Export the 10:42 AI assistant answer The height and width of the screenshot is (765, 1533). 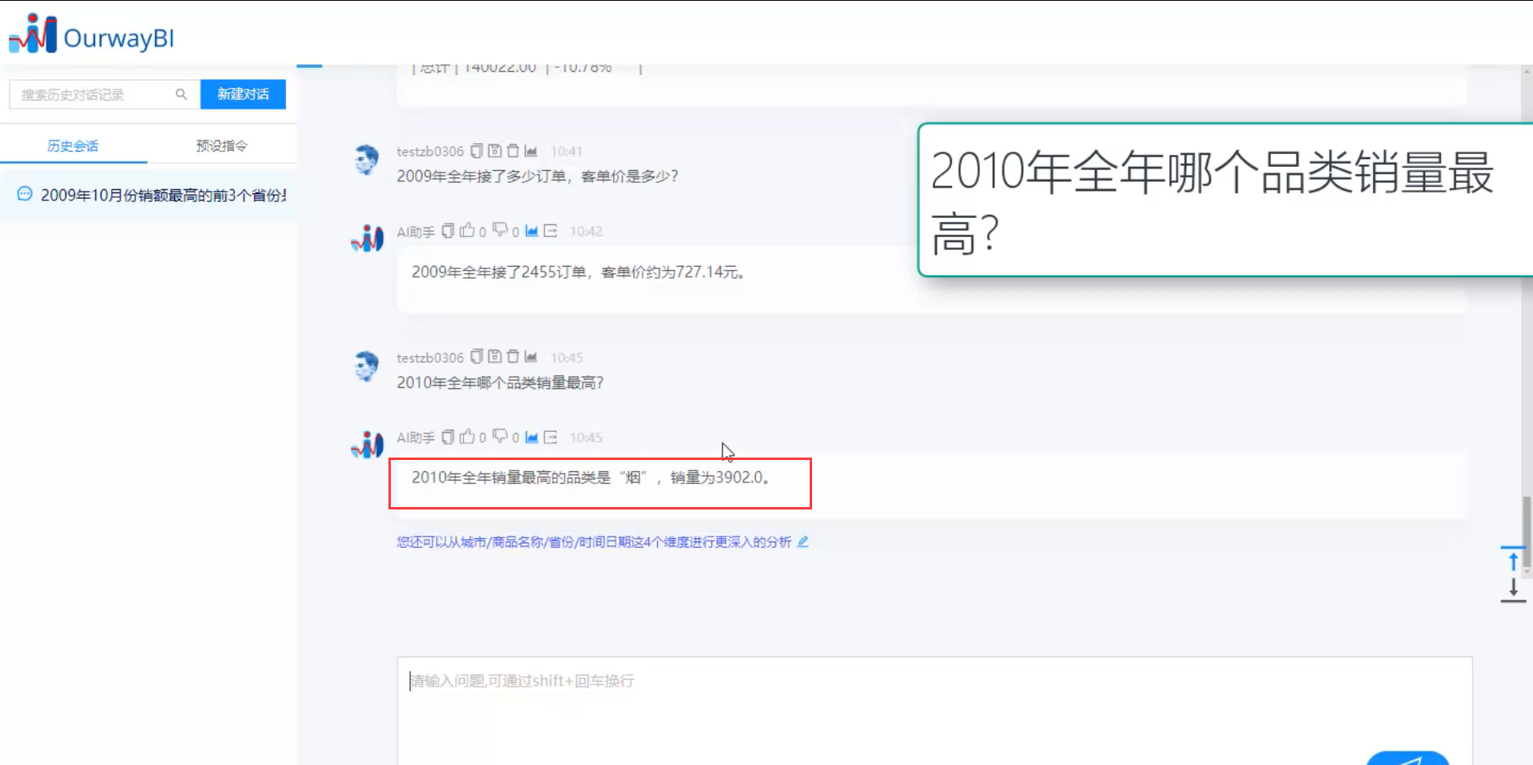pos(550,231)
